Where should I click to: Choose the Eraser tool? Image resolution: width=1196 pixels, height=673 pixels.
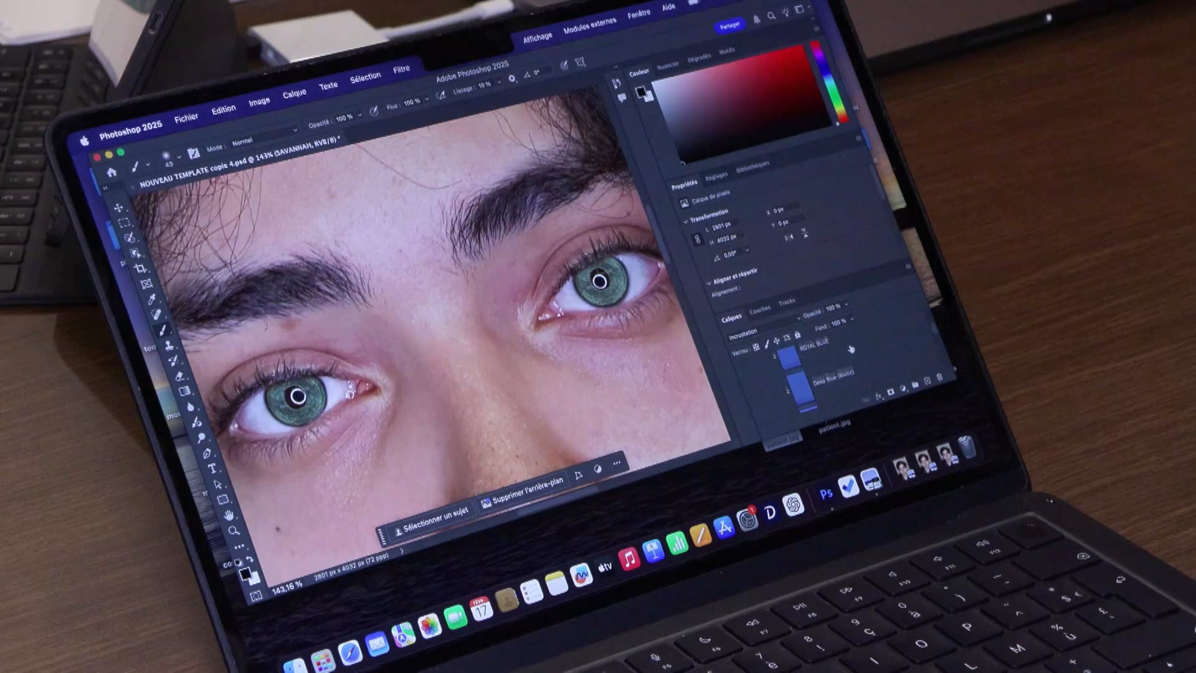point(179,376)
